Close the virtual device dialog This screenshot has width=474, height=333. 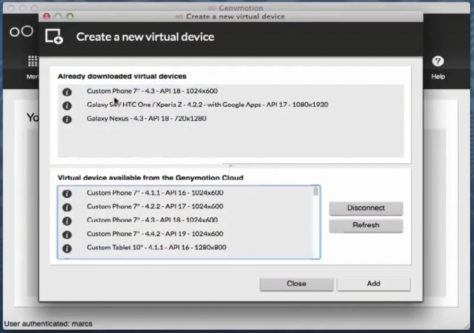tap(296, 284)
